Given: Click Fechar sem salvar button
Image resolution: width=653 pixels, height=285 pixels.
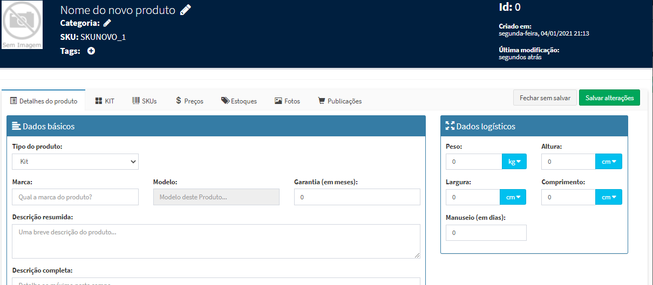Looking at the screenshot, I should (545, 98).
